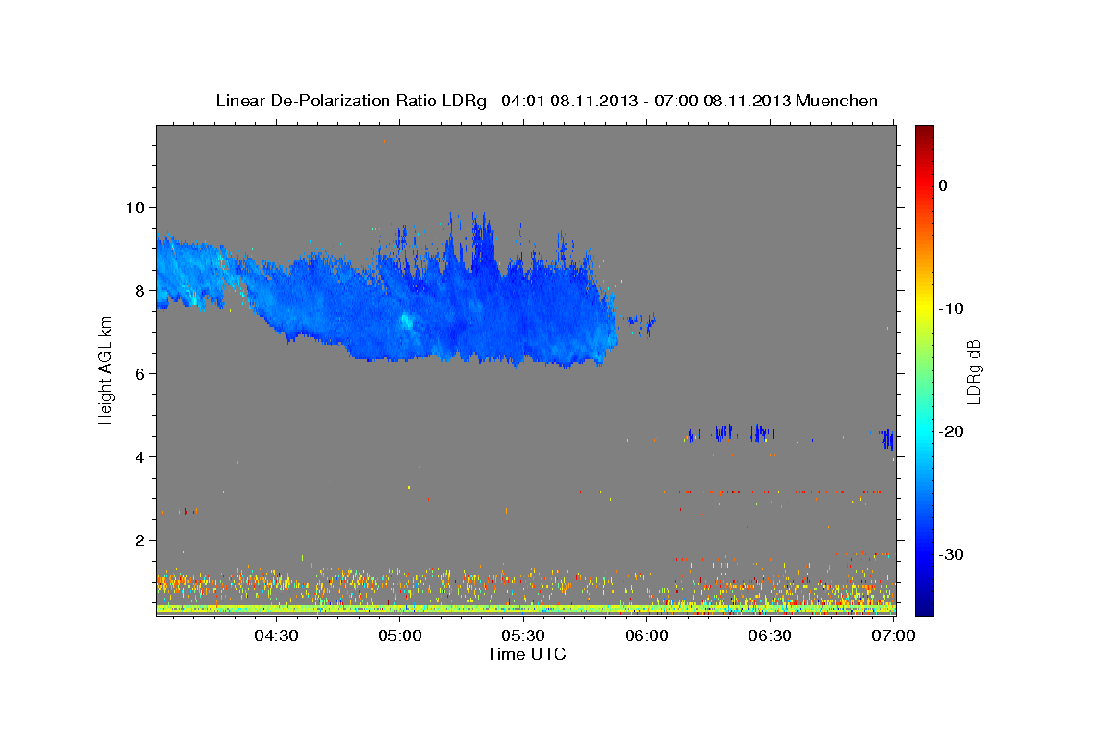The width and height of the screenshot is (1109, 739).
Task: Click the small blue echo near 7 km after 06:00
Action: point(641,322)
